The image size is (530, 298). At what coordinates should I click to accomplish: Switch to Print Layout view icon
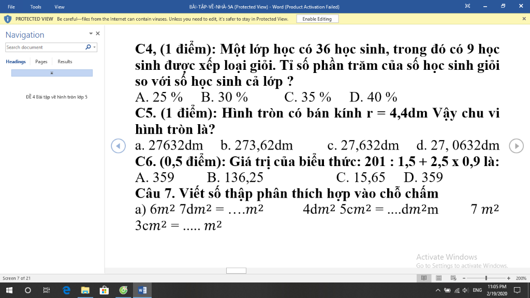click(x=438, y=278)
